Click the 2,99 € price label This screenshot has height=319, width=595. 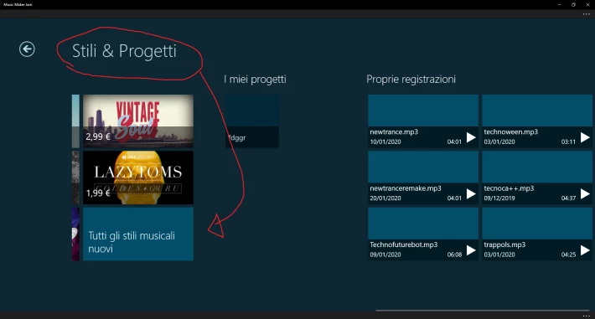[98, 136]
